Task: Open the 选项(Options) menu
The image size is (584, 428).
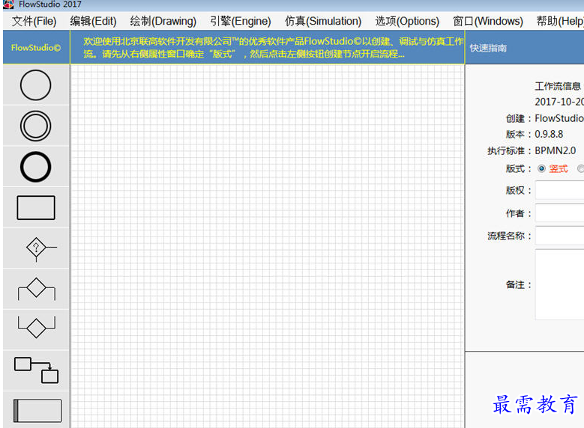Action: 407,21
